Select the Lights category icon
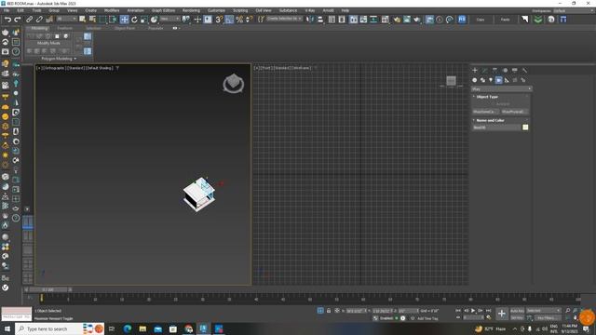 point(491,80)
